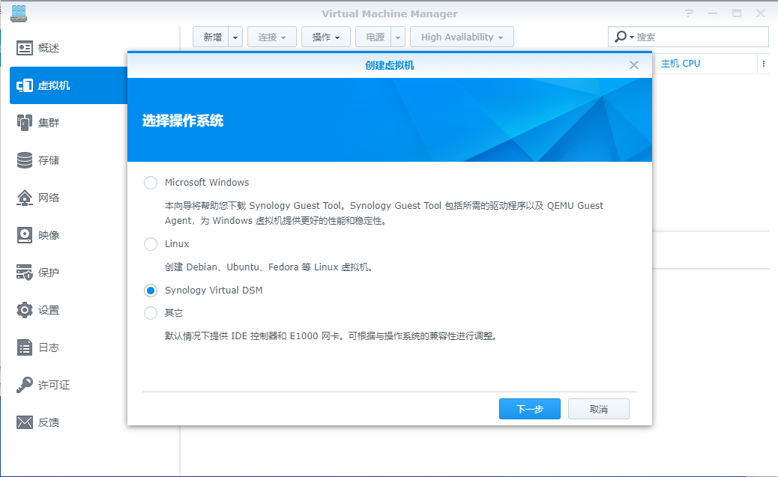778x477 pixels.
Task: Open the 操作 dropdown menu
Action: tap(326, 37)
